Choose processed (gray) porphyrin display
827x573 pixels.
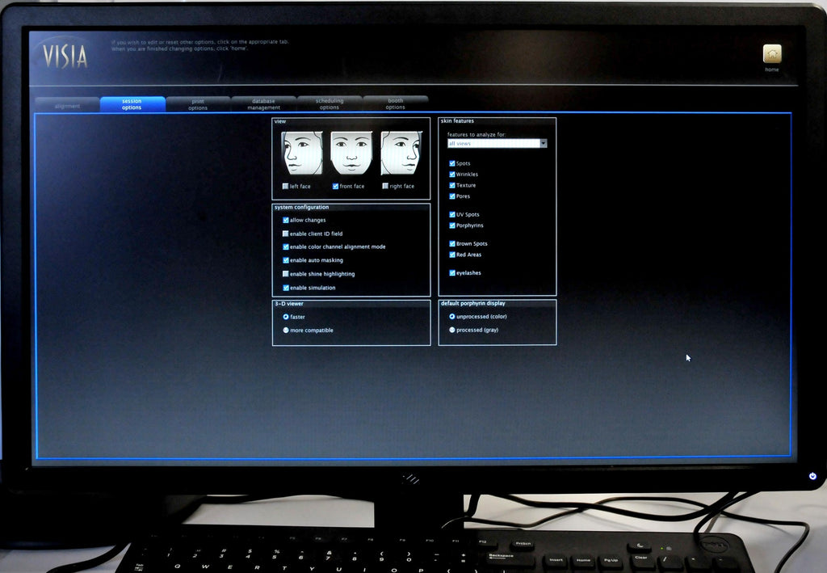coord(451,330)
